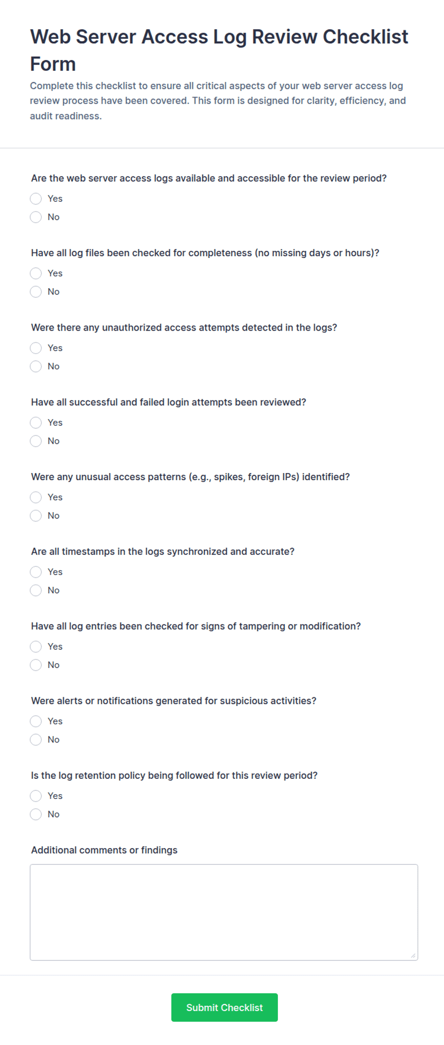Select Yes for access logs available question
The image size is (444, 1045).
(x=36, y=198)
